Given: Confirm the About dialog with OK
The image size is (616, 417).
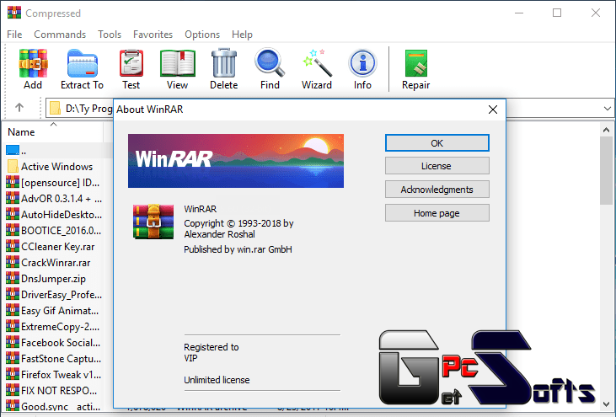Looking at the screenshot, I should (x=437, y=143).
